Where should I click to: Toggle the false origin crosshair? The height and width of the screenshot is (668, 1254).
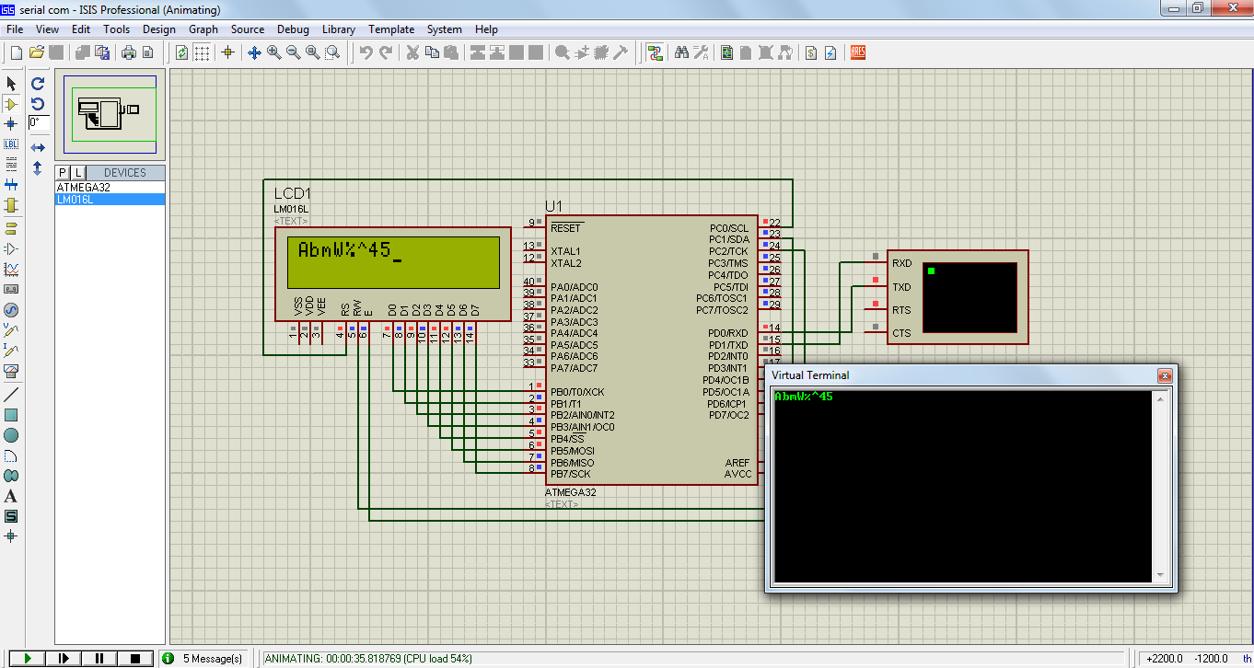(x=228, y=52)
